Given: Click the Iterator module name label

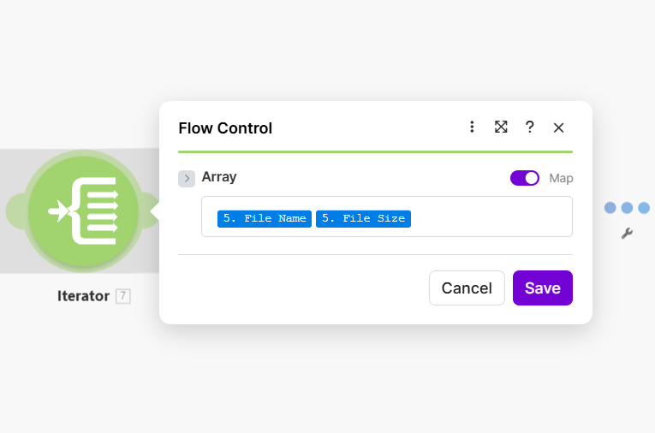Looking at the screenshot, I should 83,296.
